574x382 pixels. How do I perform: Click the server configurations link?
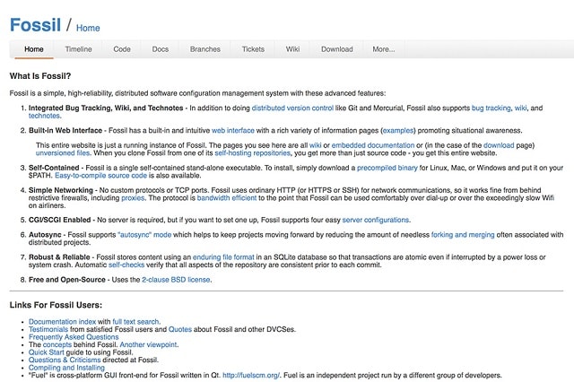pyautogui.click(x=375, y=220)
